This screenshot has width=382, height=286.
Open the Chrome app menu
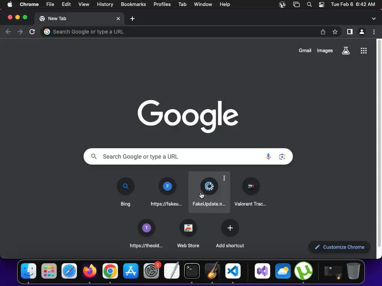29,4
